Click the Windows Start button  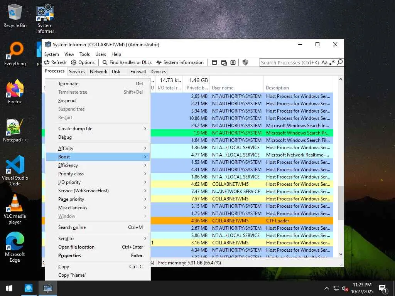pyautogui.click(x=9, y=288)
